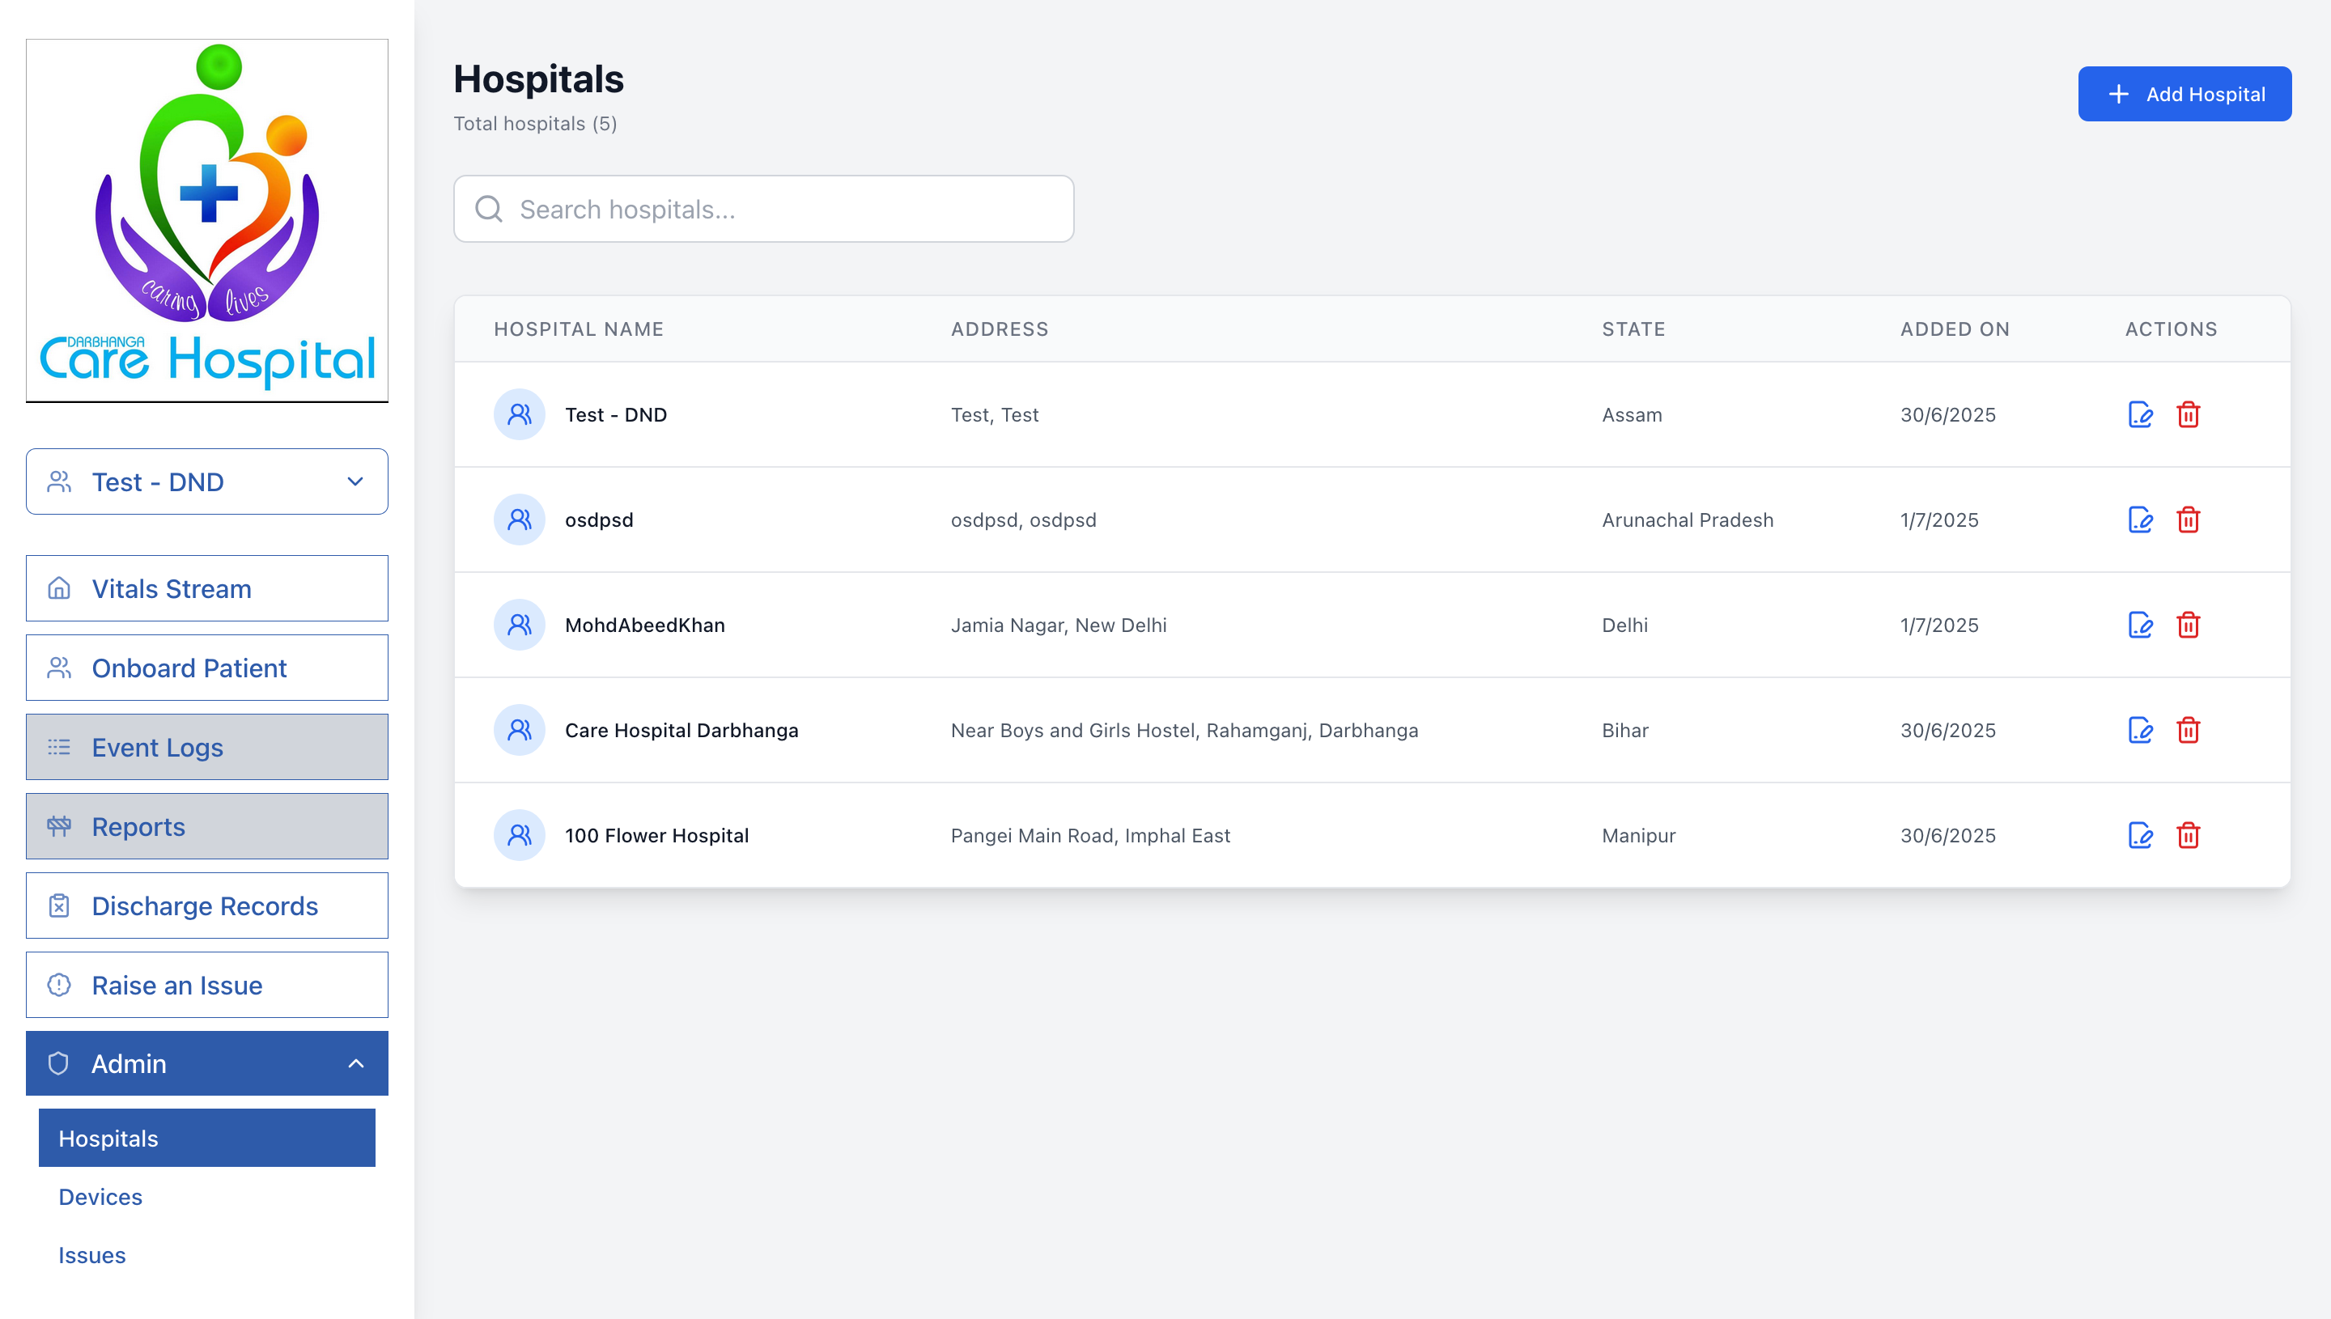Click the Raise an Issue alert icon
Screen dimensions: 2331x1319
(x=59, y=985)
